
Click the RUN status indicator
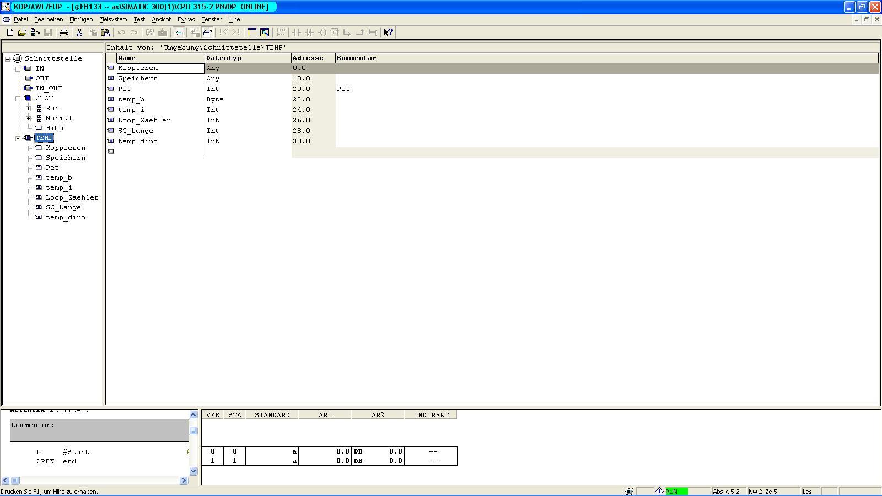pyautogui.click(x=676, y=492)
